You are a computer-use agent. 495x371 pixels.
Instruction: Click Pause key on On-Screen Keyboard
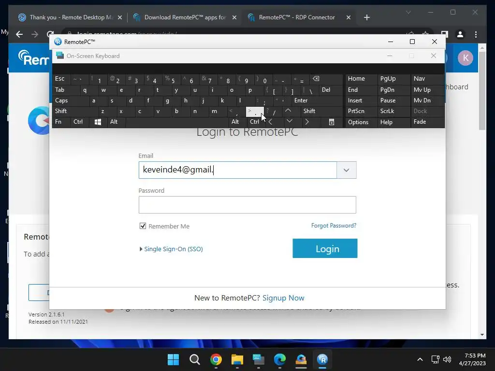coord(393,100)
